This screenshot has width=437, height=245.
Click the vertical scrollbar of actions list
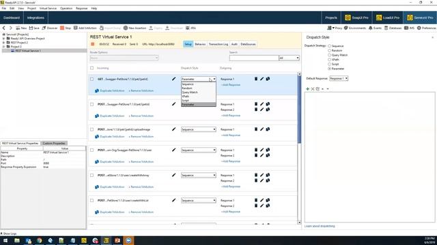[x=299, y=110]
